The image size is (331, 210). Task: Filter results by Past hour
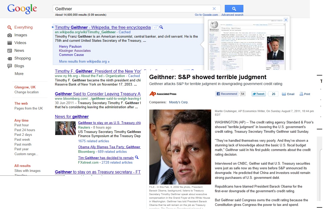(22, 125)
